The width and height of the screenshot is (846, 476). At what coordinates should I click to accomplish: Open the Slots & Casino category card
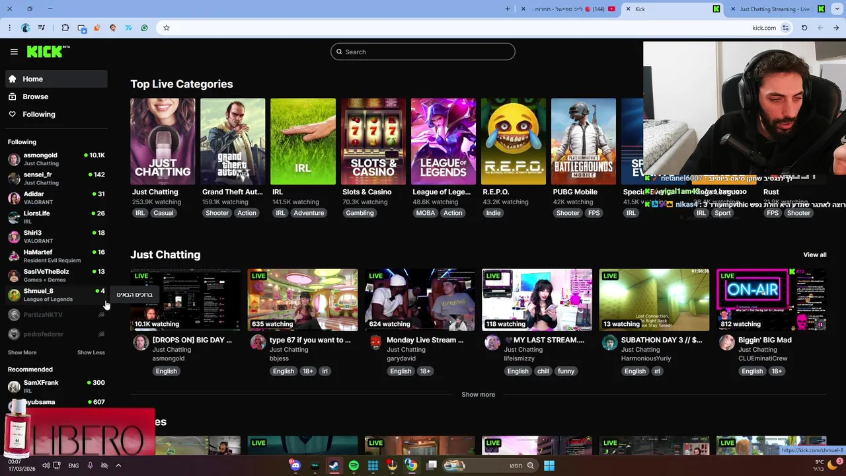tap(373, 141)
